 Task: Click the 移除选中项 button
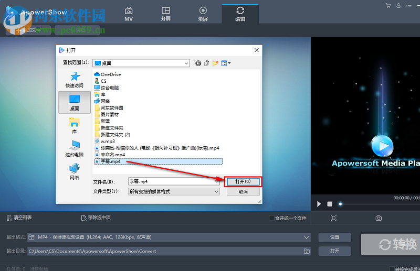tap(96, 218)
